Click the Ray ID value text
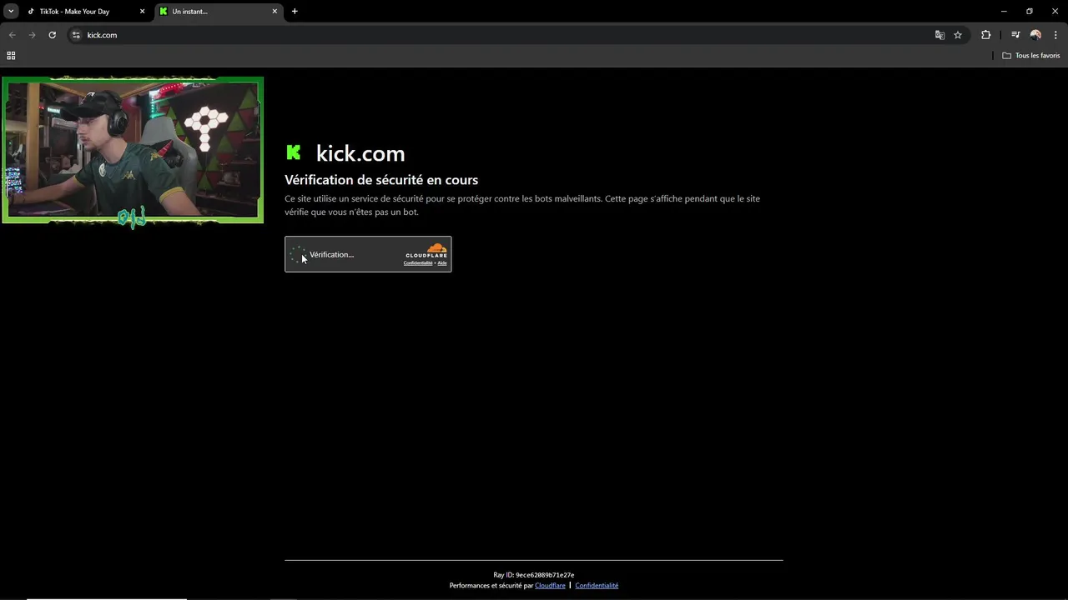The image size is (1068, 600). (x=545, y=575)
